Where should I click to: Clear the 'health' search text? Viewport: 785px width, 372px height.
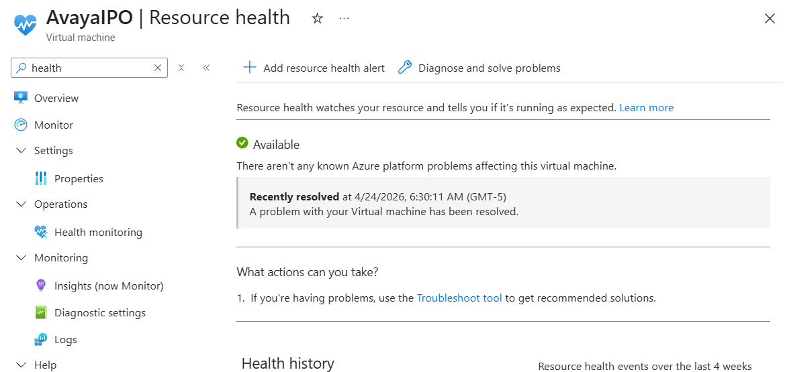158,68
